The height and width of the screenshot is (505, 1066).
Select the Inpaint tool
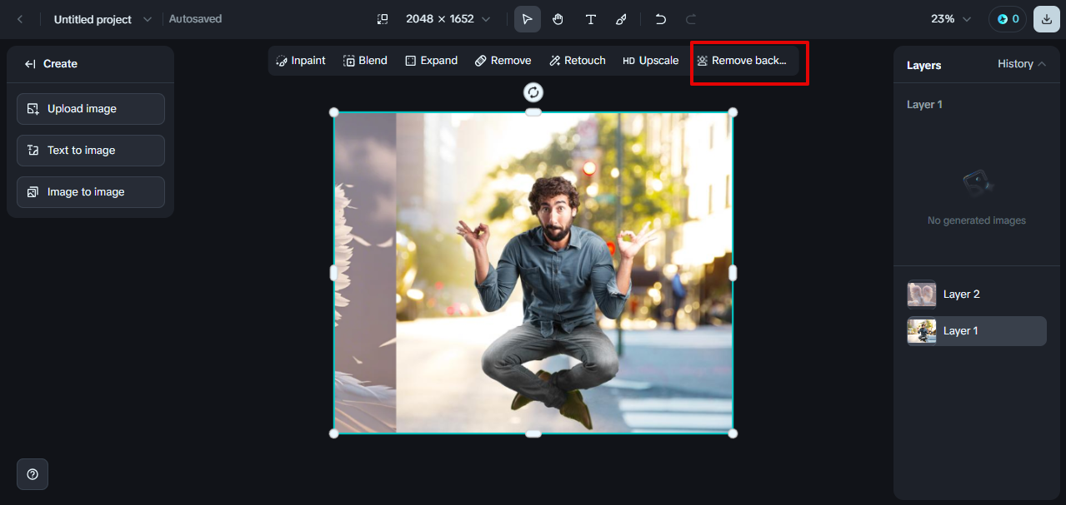(301, 61)
